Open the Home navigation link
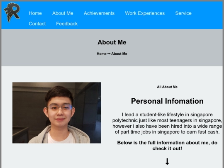This screenshot has width=224, height=168. (35, 13)
